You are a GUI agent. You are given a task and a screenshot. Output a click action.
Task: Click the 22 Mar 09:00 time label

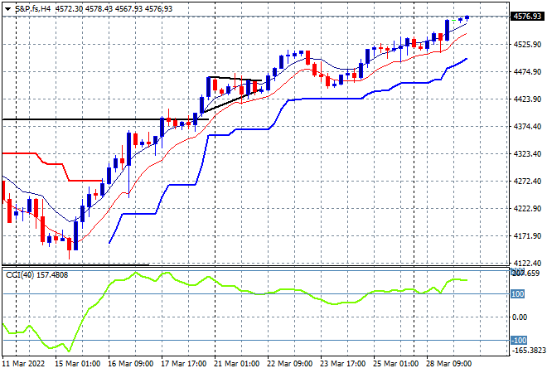click(x=289, y=364)
